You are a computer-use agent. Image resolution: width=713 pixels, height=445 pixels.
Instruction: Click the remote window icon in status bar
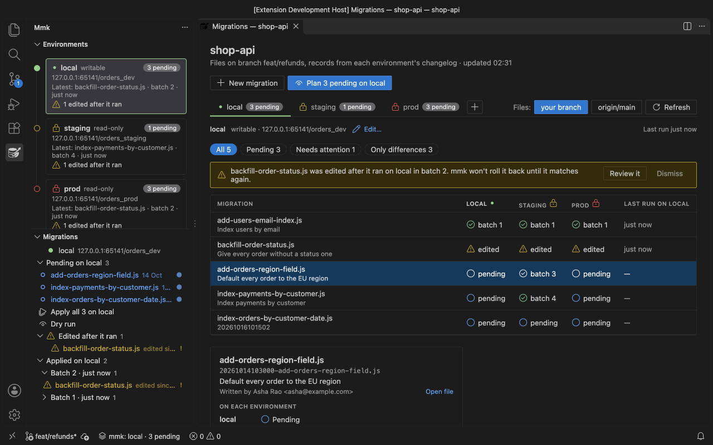12,437
